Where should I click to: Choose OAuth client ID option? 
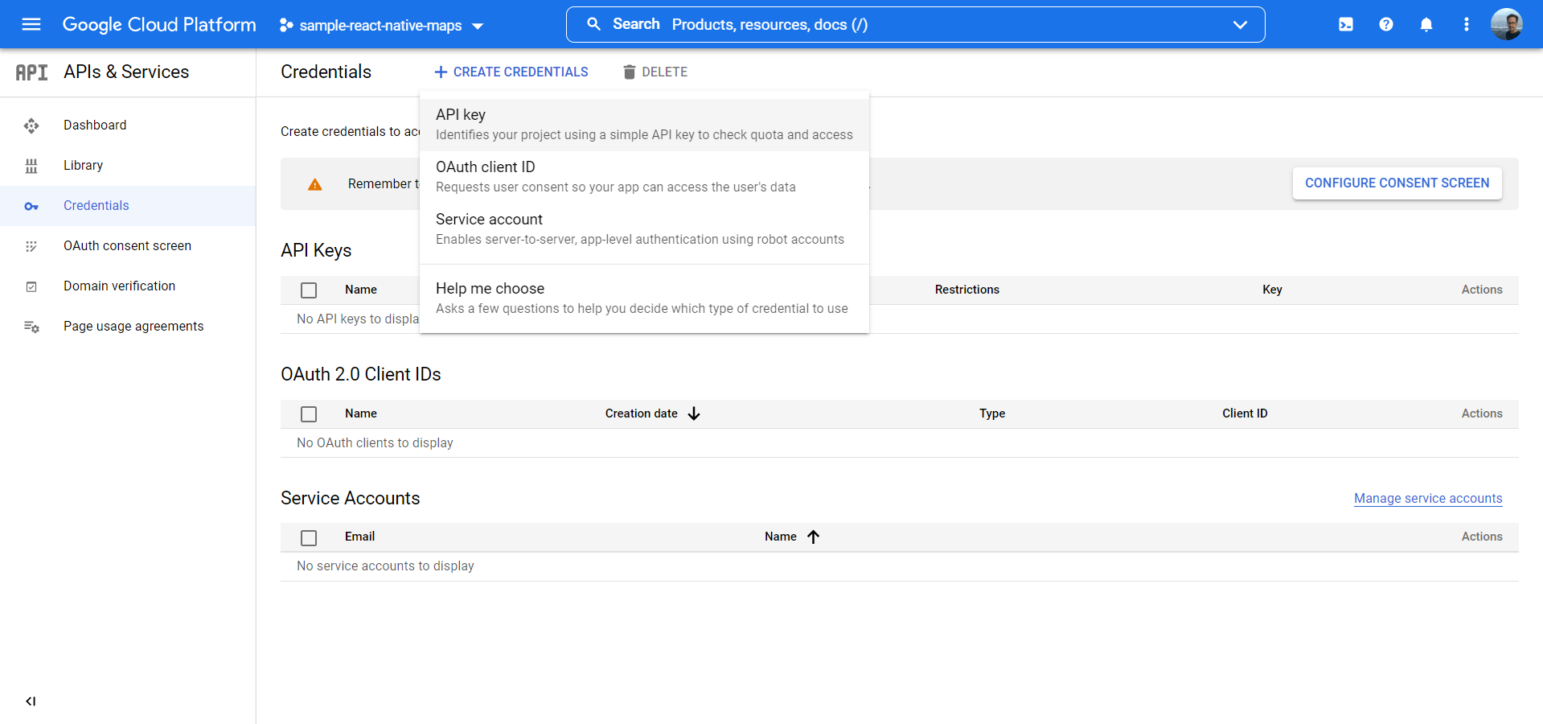click(644, 177)
